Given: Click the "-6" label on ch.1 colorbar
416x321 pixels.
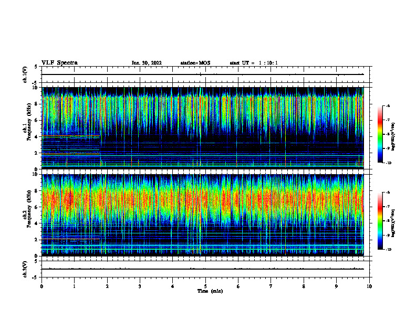Looking at the screenshot, I should tap(388, 105).
